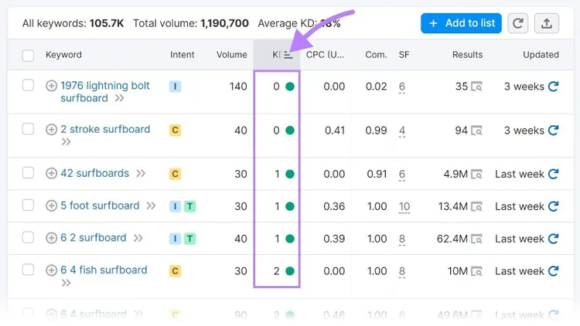The image size is (580, 326).
Task: Open '42 surfboards' keyword link
Action: pos(94,173)
